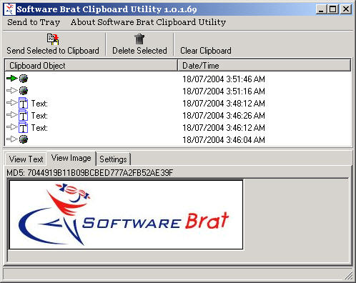Click the gray arrow on the 3:48:12 AM row
Image resolution: width=356 pixels, height=283 pixels.
pos(12,103)
